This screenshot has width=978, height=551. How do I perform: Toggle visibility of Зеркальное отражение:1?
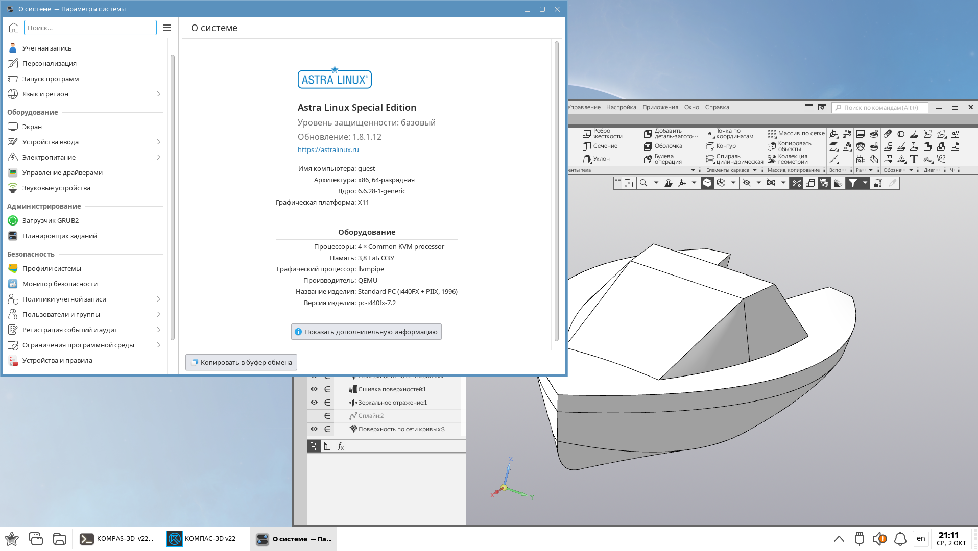(x=314, y=403)
